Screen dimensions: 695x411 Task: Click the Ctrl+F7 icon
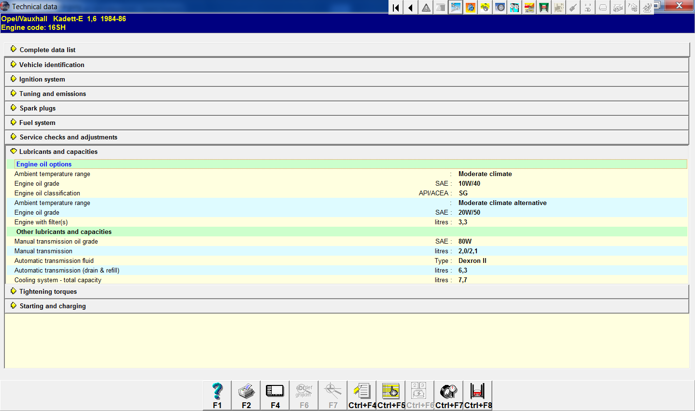(x=449, y=395)
